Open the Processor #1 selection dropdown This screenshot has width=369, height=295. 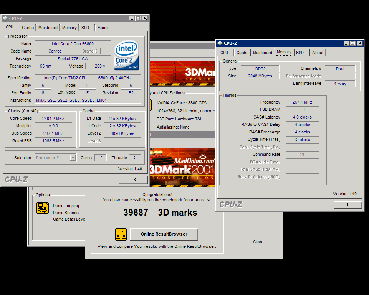(73, 158)
